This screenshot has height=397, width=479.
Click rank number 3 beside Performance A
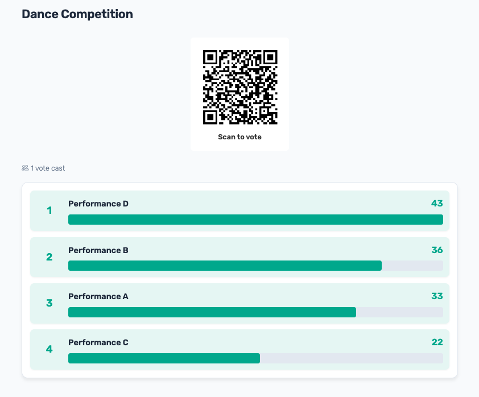[x=49, y=303]
